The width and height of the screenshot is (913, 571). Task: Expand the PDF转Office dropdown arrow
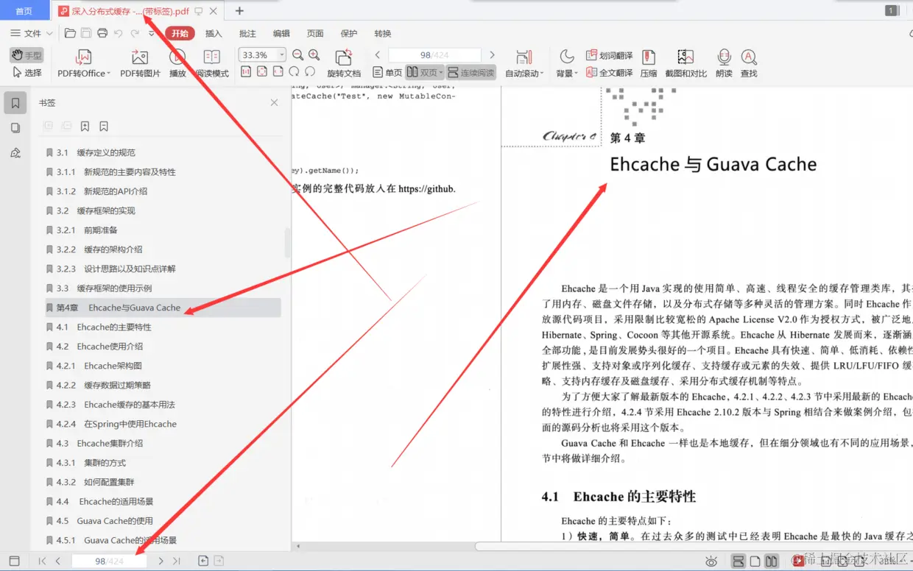108,74
